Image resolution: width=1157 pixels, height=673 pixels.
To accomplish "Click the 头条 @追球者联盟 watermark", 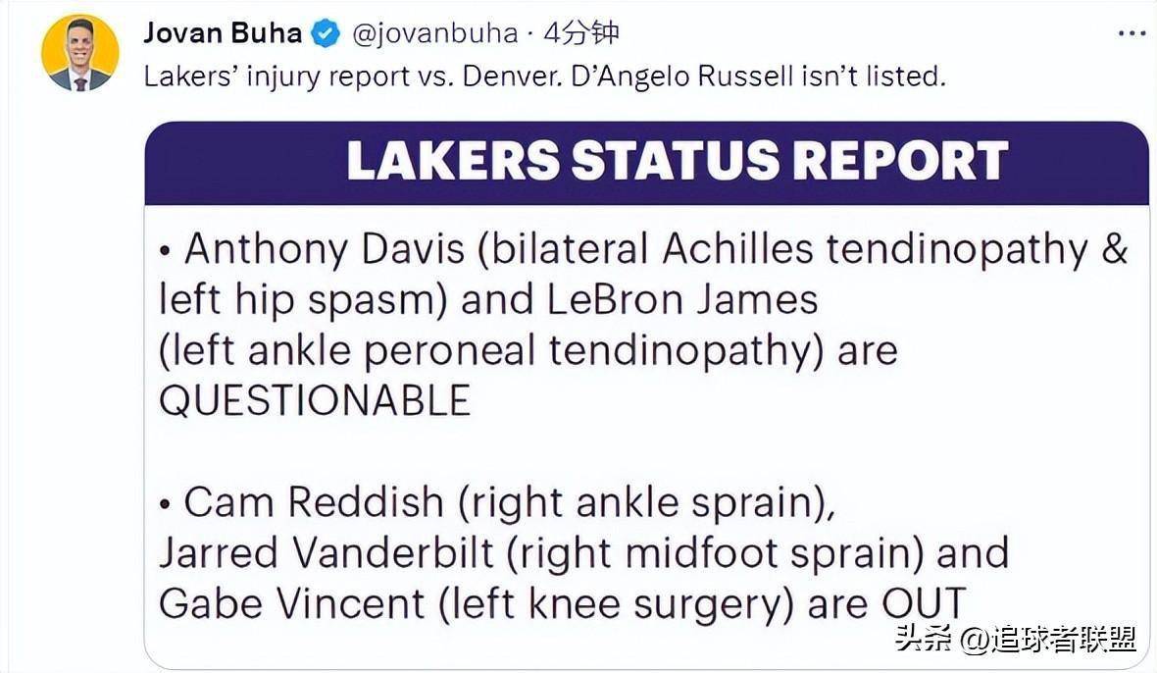I will (x=1016, y=639).
